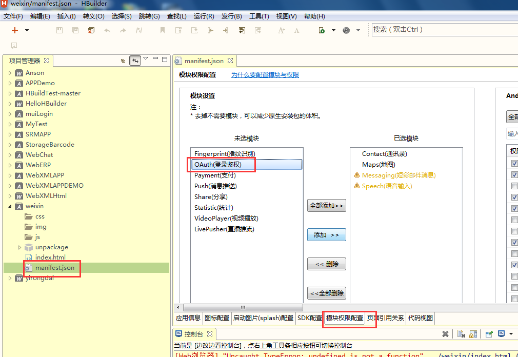The width and height of the screenshot is (518, 357).
Task: Click the Undo arrow icon
Action: [x=107, y=30]
